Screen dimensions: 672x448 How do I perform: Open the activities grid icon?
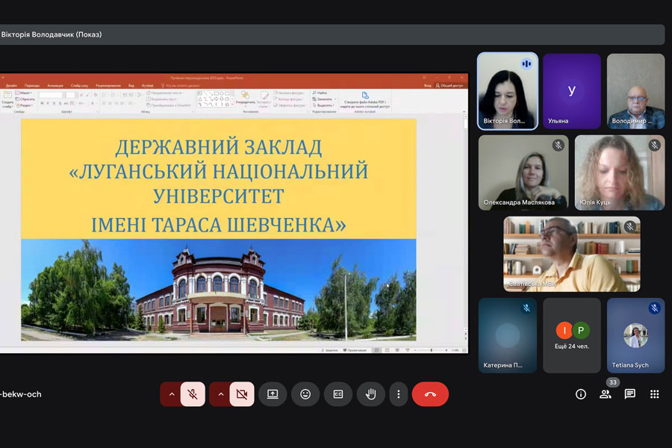655,394
